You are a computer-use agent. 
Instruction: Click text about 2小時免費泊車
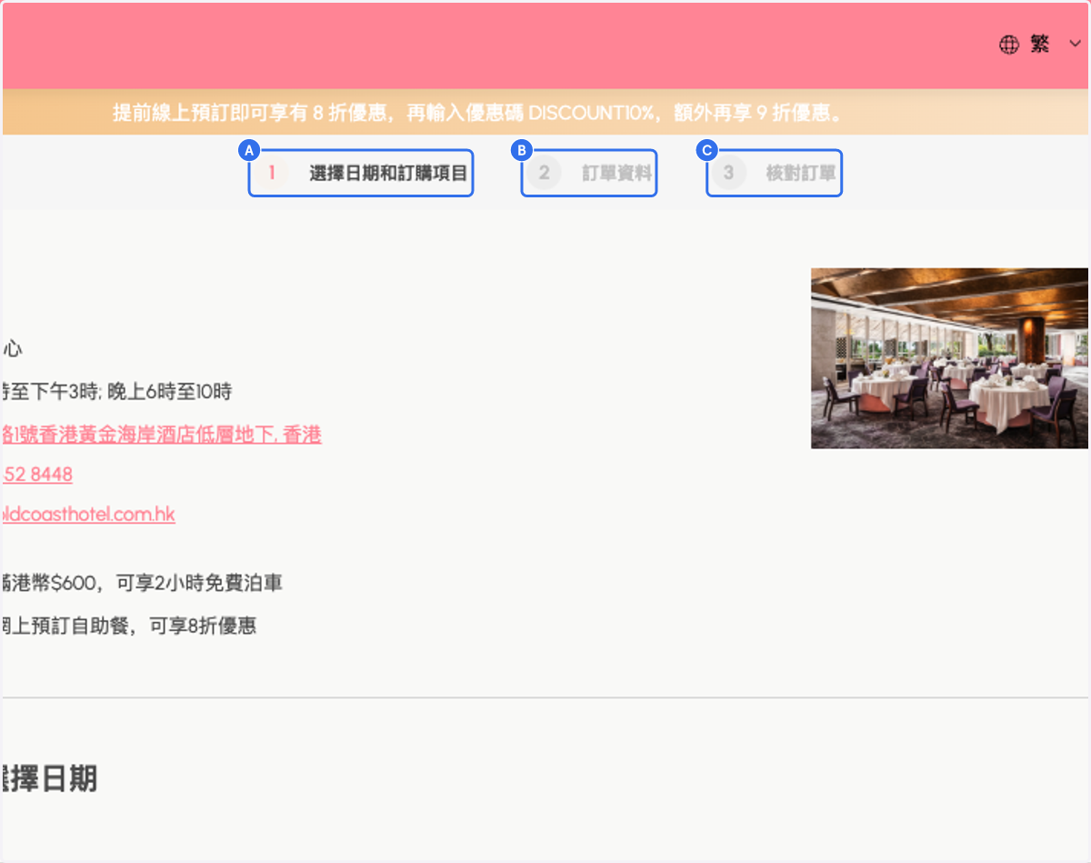click(143, 583)
